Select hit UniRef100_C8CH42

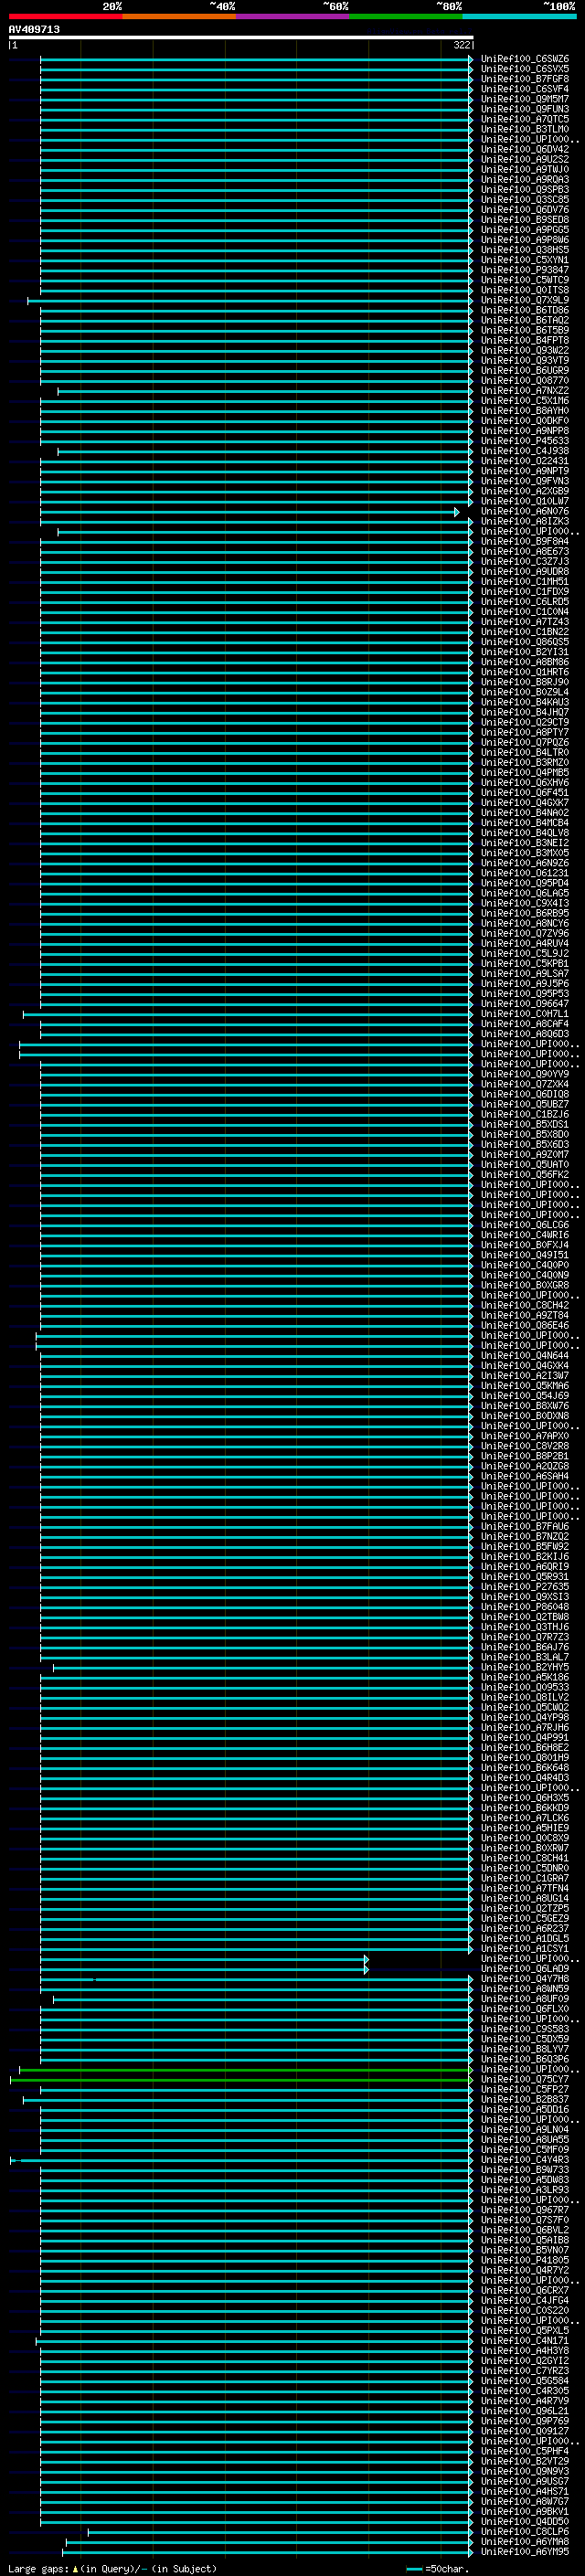[524, 1306]
